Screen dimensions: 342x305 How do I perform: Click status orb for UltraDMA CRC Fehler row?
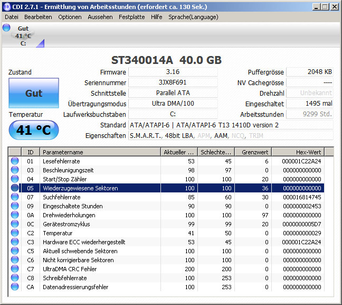coord(15,269)
